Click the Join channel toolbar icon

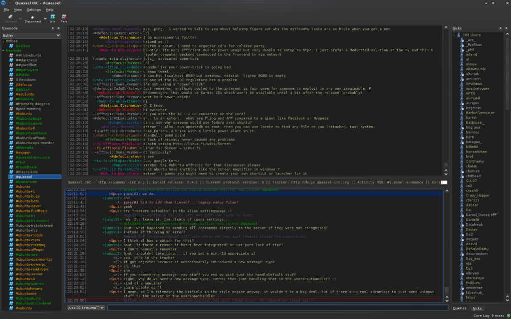52,18
